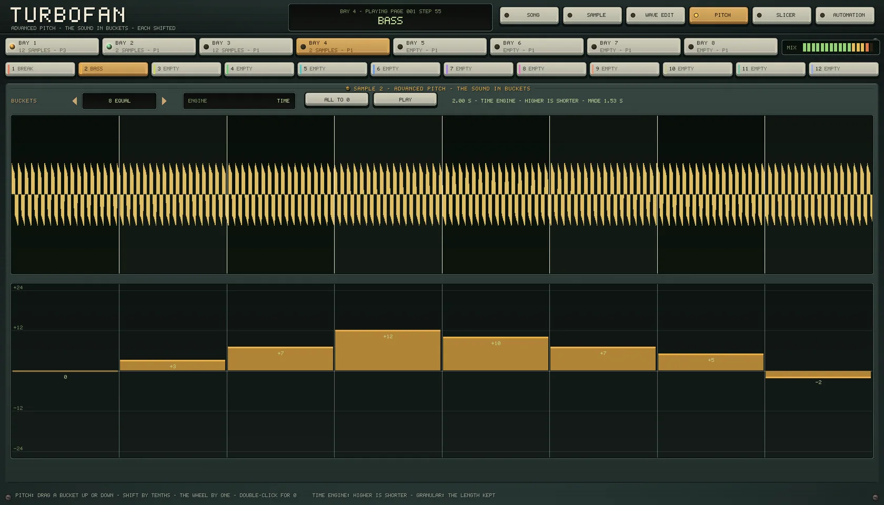Open the Song page tab
This screenshot has width=884, height=505.
point(529,15)
